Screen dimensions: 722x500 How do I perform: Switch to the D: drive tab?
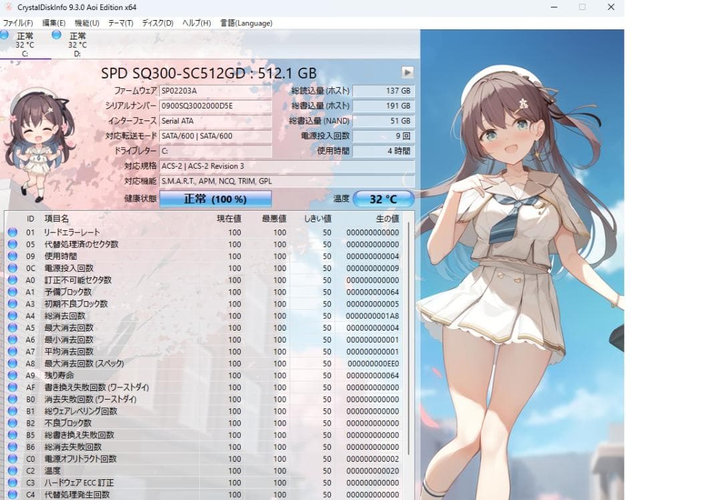pyautogui.click(x=77, y=44)
